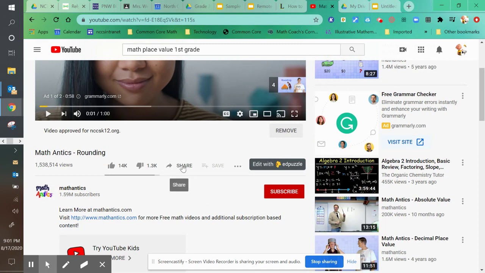This screenshot has height=273, width=485.
Task: Skip to the next video
Action: tap(64, 113)
